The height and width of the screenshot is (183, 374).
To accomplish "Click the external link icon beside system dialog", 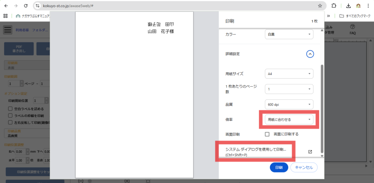I will point(310,152).
